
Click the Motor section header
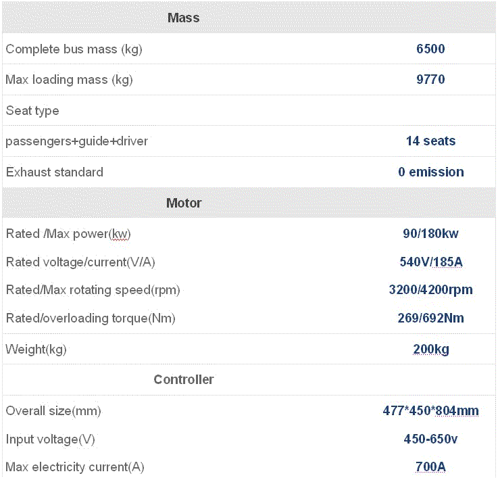[184, 203]
